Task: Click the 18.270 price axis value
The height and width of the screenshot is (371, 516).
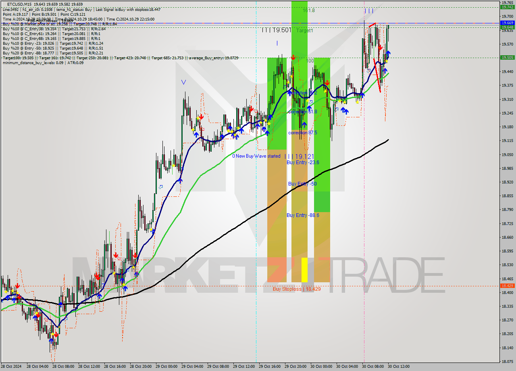Action: [507, 320]
